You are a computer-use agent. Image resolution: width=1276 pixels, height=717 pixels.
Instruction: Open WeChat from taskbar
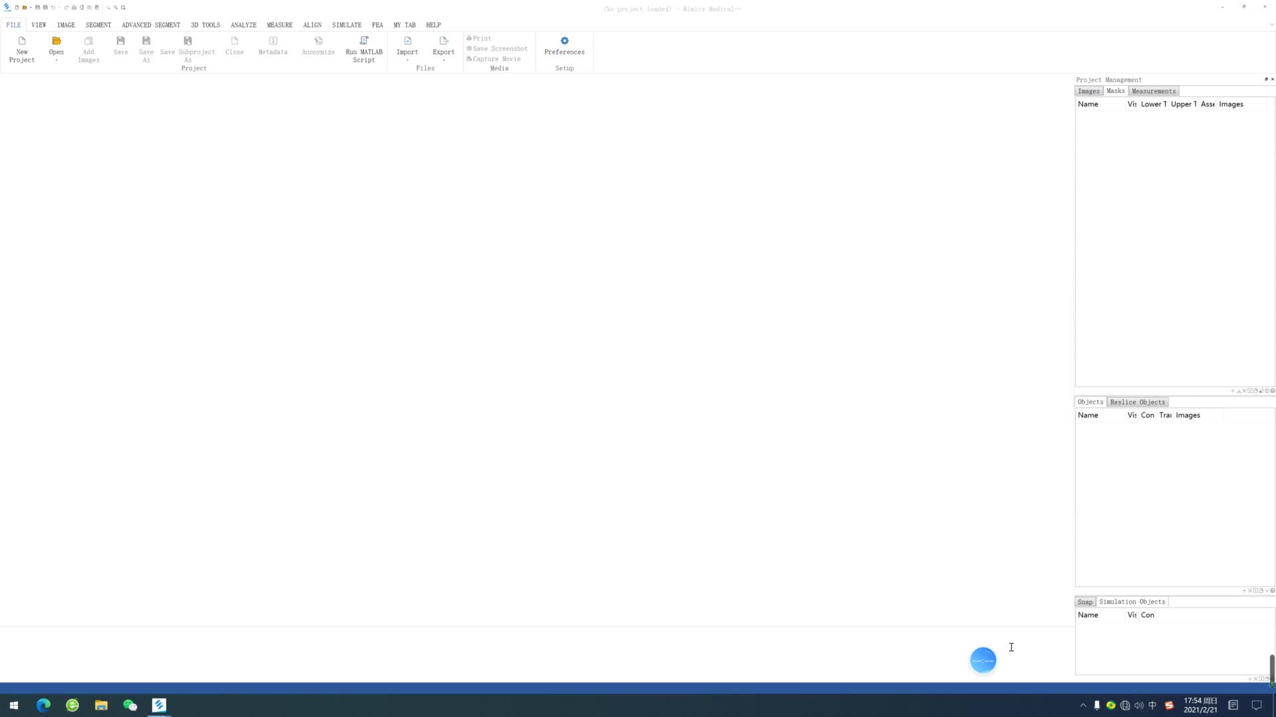[x=130, y=705]
